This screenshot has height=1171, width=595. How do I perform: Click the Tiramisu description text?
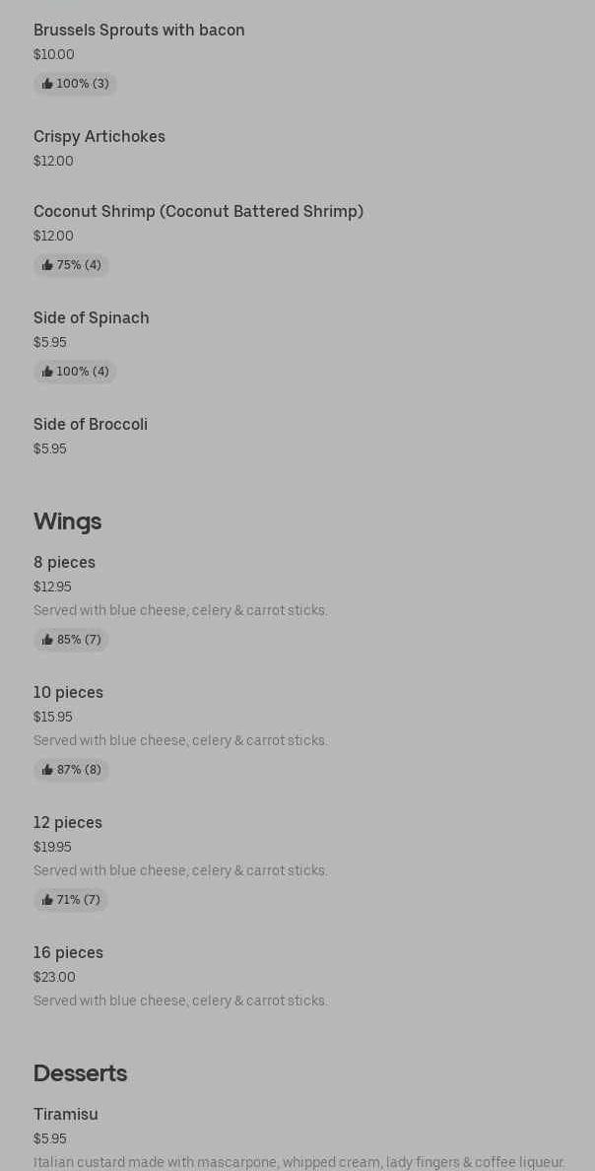[x=298, y=1163]
